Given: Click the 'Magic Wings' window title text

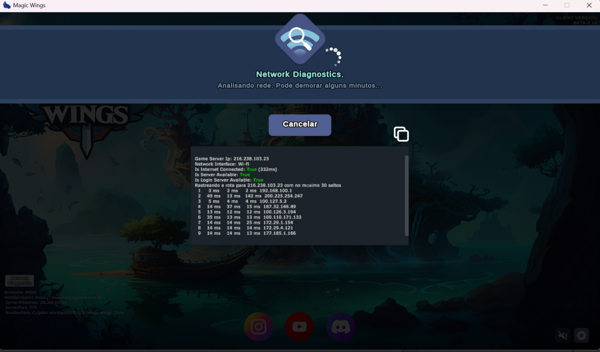Looking at the screenshot, I should pos(29,5).
